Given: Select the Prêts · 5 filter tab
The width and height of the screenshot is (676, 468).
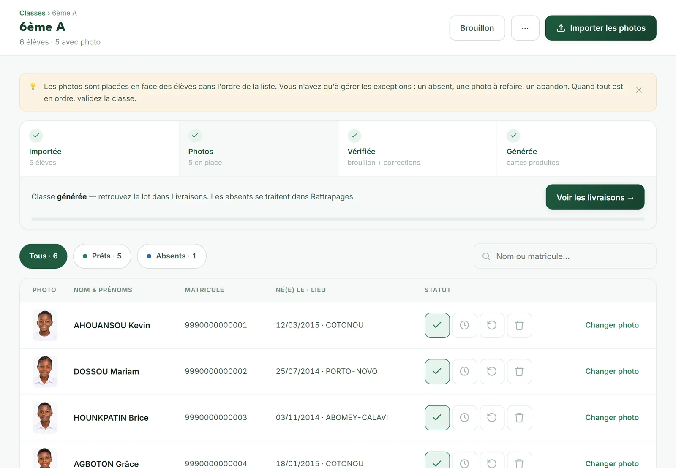Looking at the screenshot, I should coord(102,256).
